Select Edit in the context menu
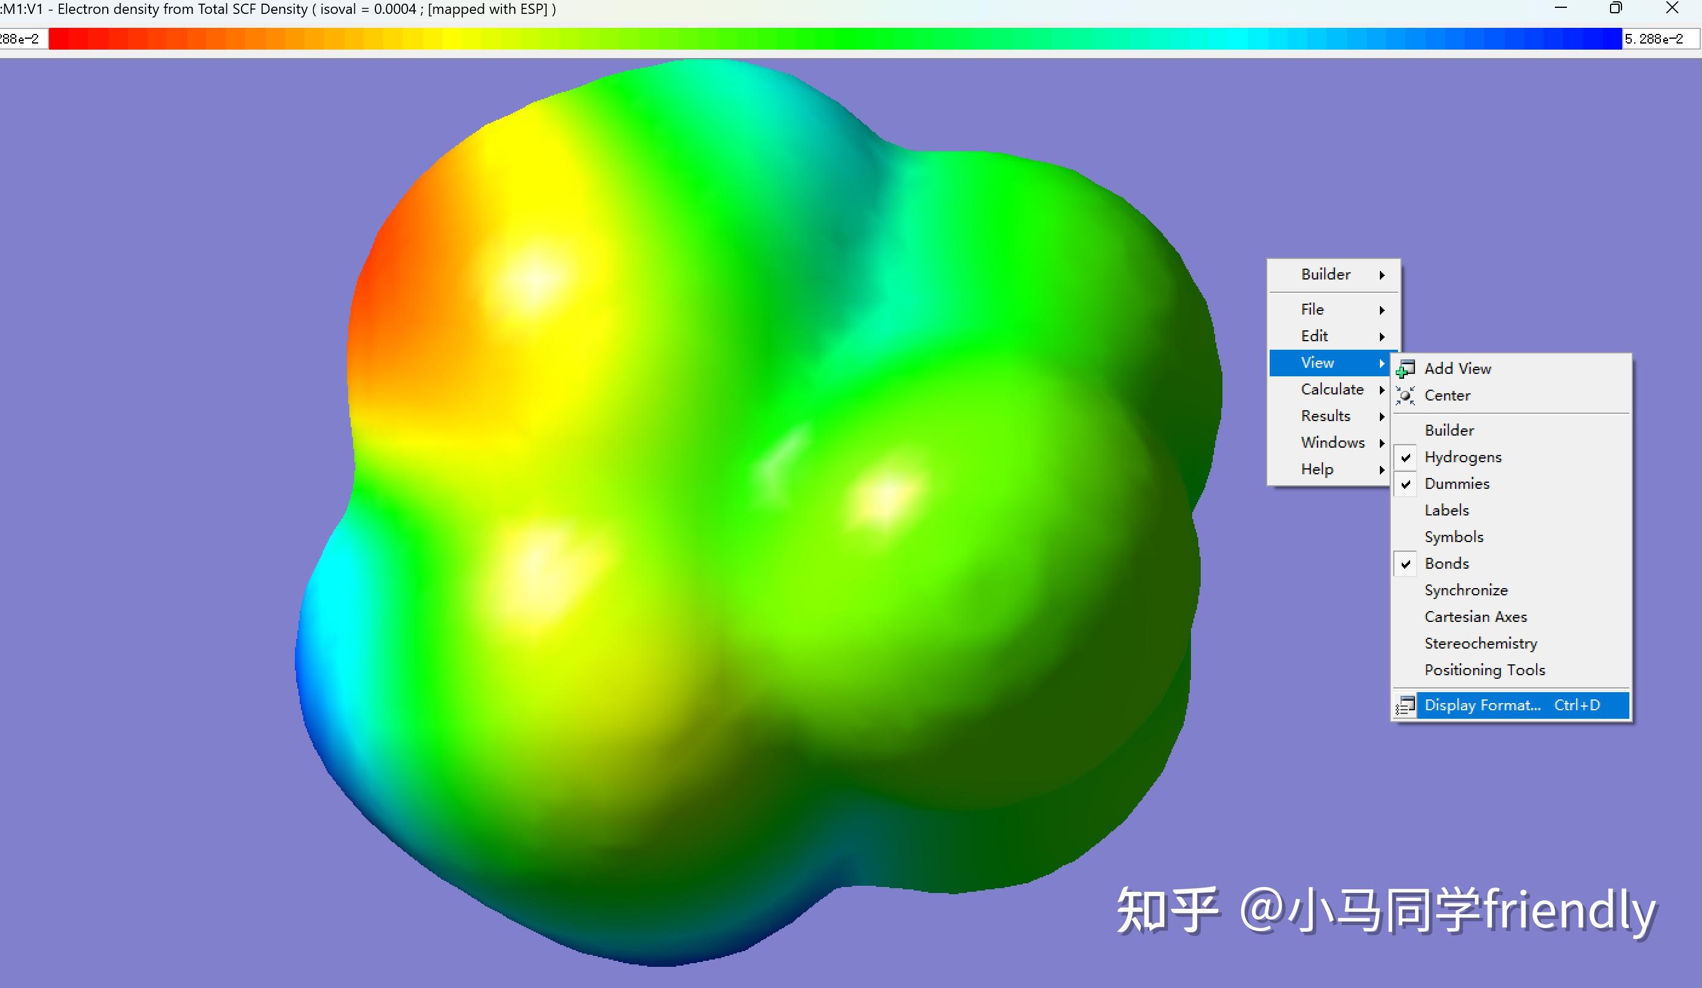The width and height of the screenshot is (1702, 988). [1314, 336]
